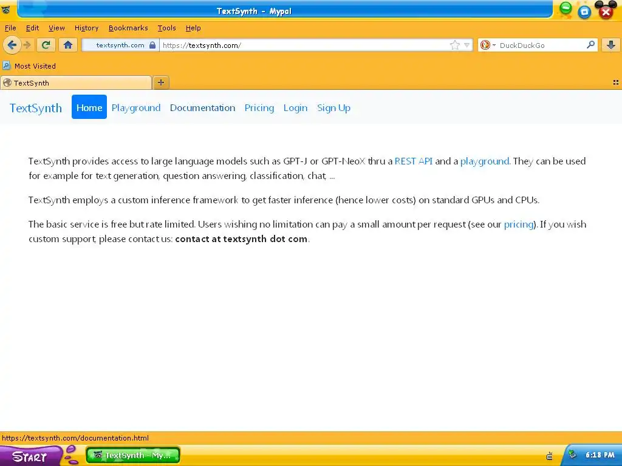Go back with the back arrow button

coord(12,45)
